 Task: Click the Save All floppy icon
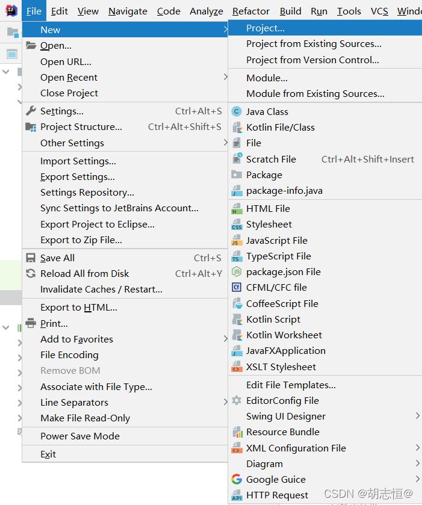(x=31, y=258)
